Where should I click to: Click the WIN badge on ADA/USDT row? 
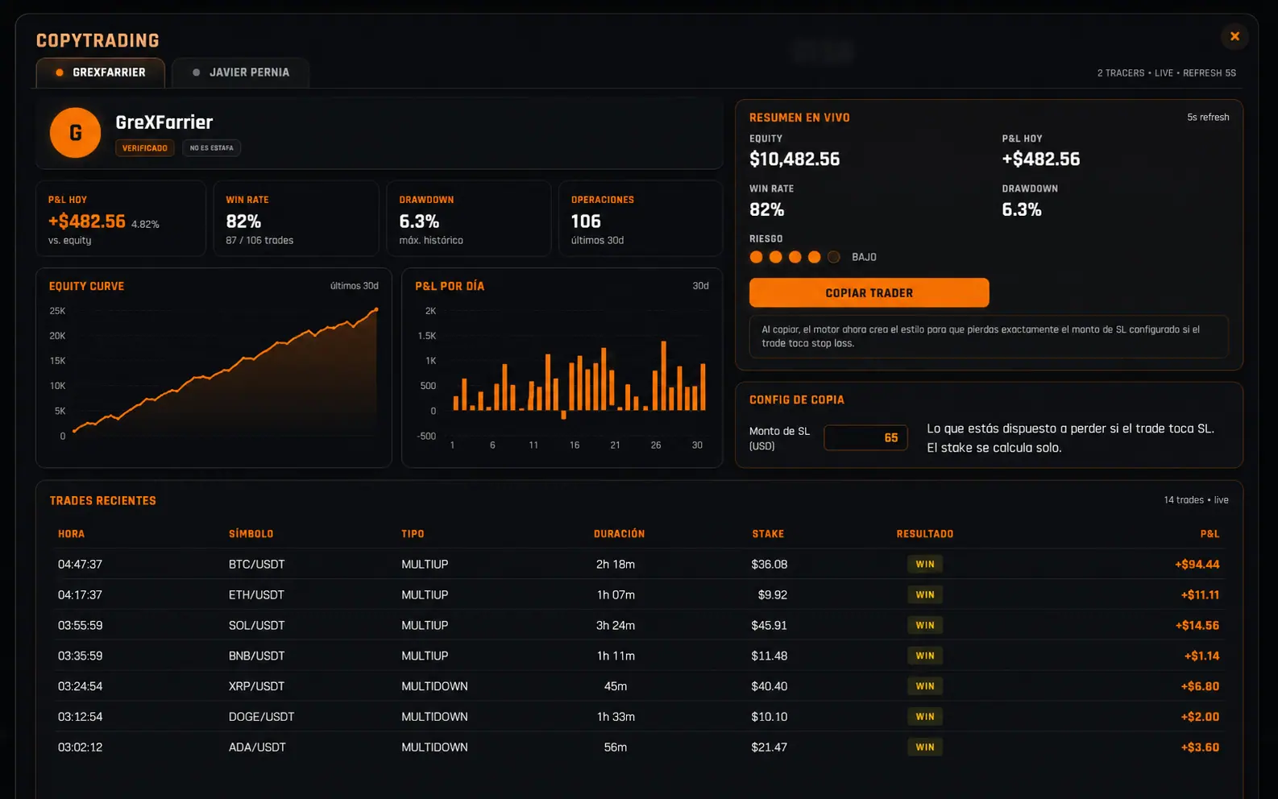click(x=924, y=747)
